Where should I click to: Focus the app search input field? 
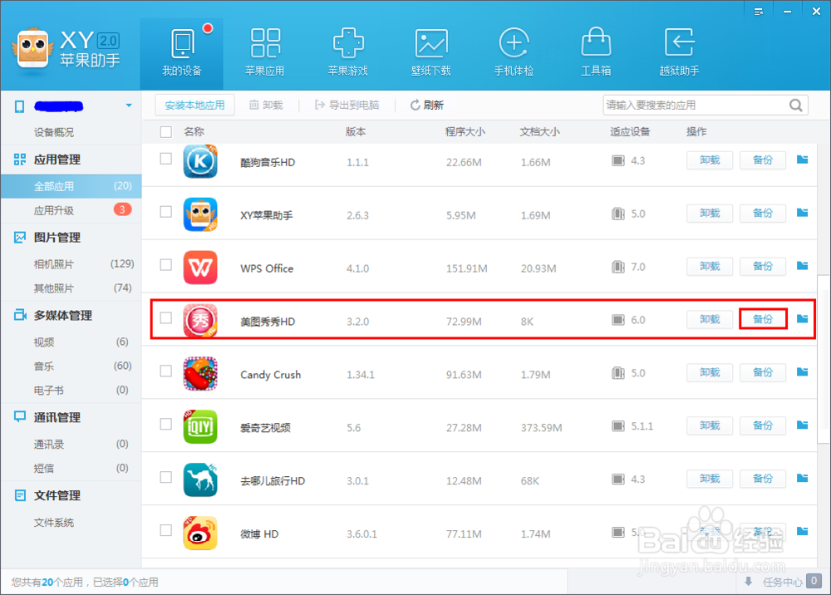(696, 105)
